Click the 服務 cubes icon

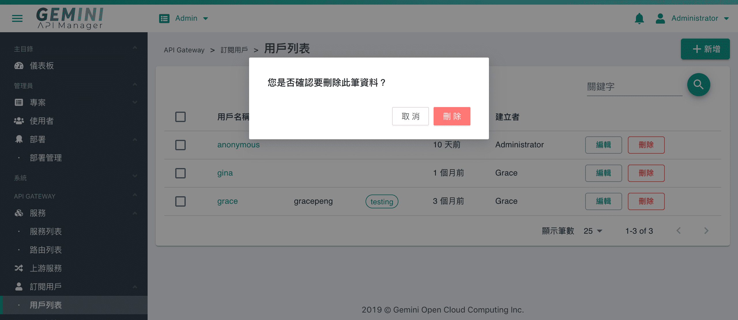pos(19,213)
